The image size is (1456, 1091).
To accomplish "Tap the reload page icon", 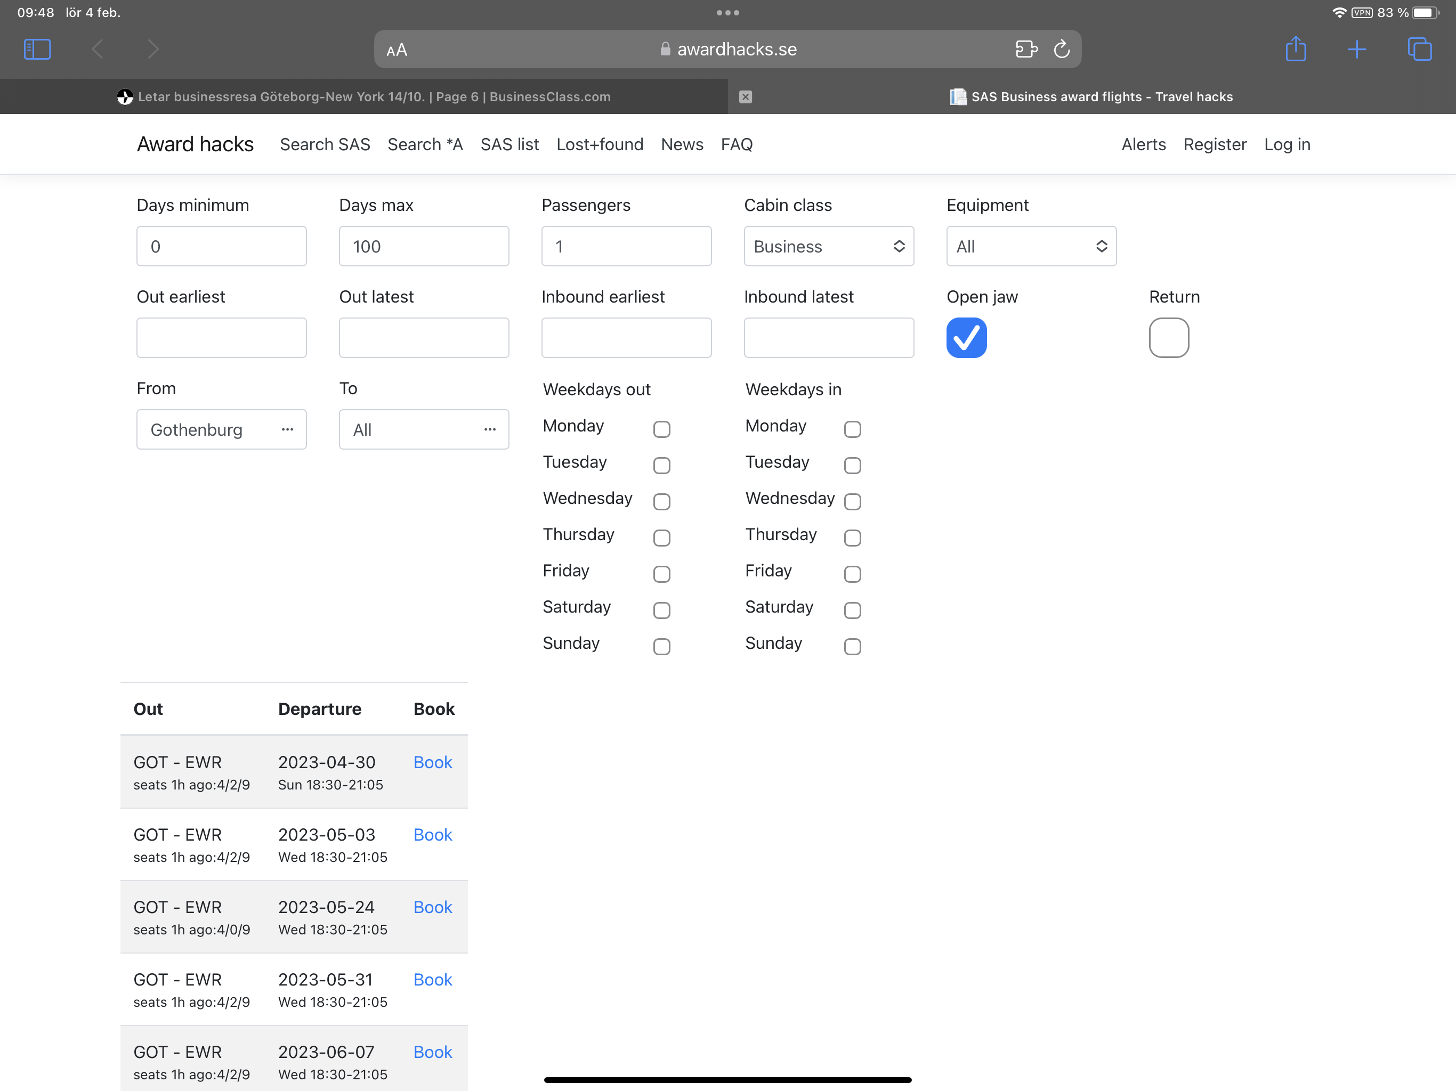I will (x=1061, y=50).
